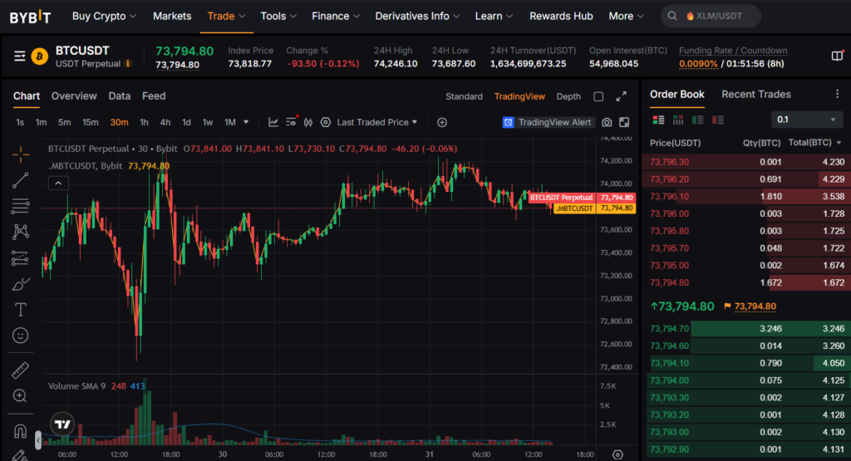Switch to the Overview tab
The image size is (851, 461).
(74, 96)
